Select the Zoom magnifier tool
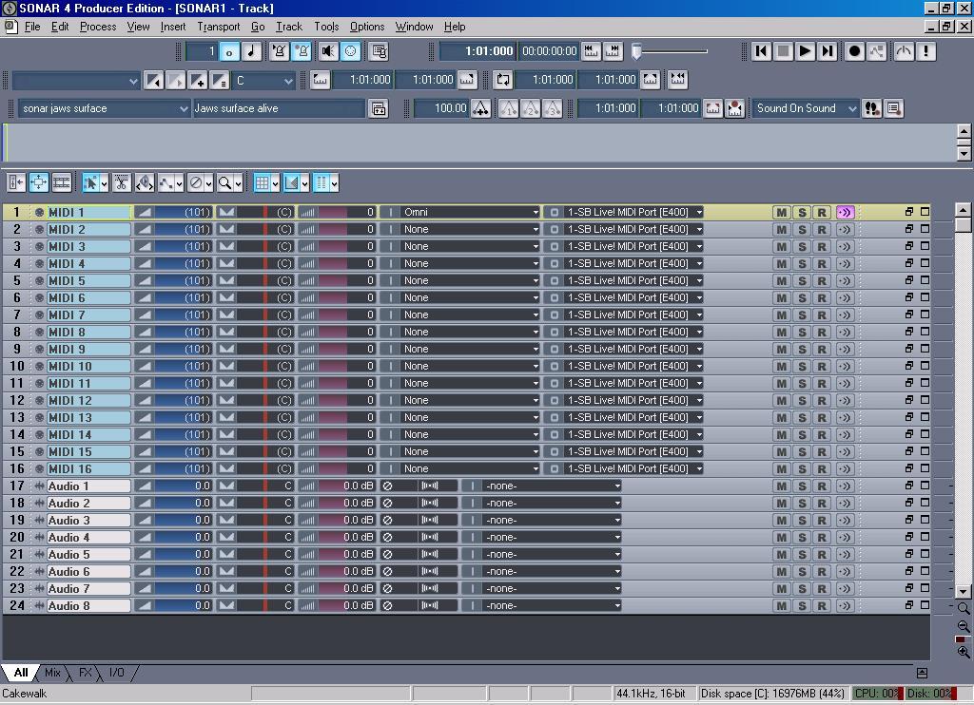Image resolution: width=974 pixels, height=705 pixels. [x=224, y=183]
